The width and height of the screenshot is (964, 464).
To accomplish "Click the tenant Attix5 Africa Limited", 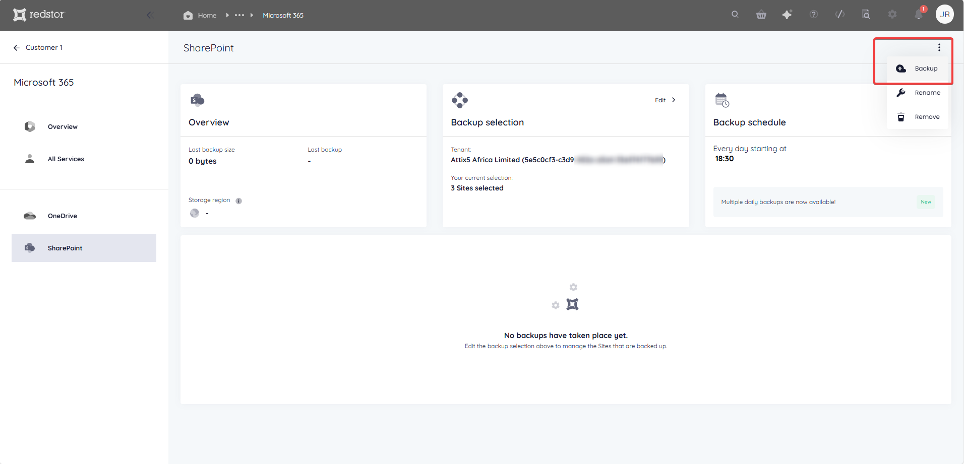I will click(x=558, y=160).
